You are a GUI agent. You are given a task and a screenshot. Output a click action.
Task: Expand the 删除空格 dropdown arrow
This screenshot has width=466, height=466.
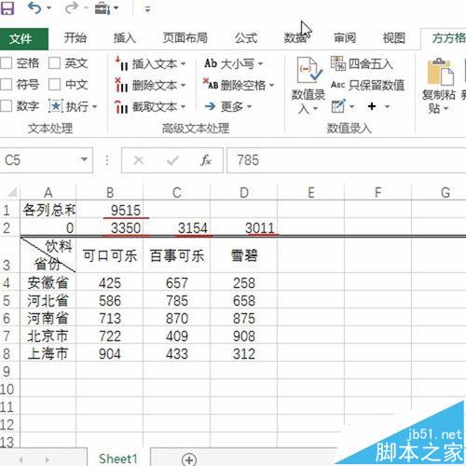272,85
